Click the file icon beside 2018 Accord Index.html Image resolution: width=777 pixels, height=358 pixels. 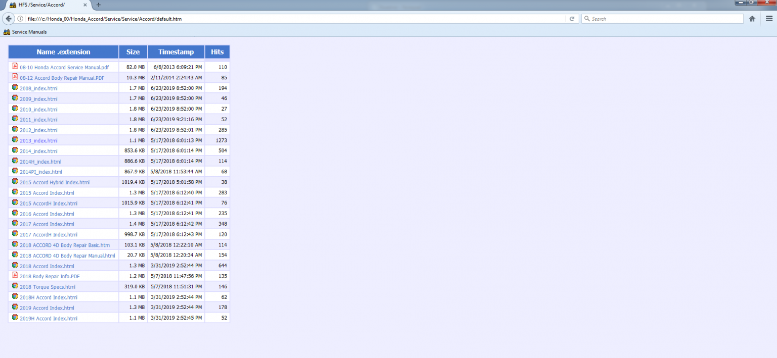15,265
